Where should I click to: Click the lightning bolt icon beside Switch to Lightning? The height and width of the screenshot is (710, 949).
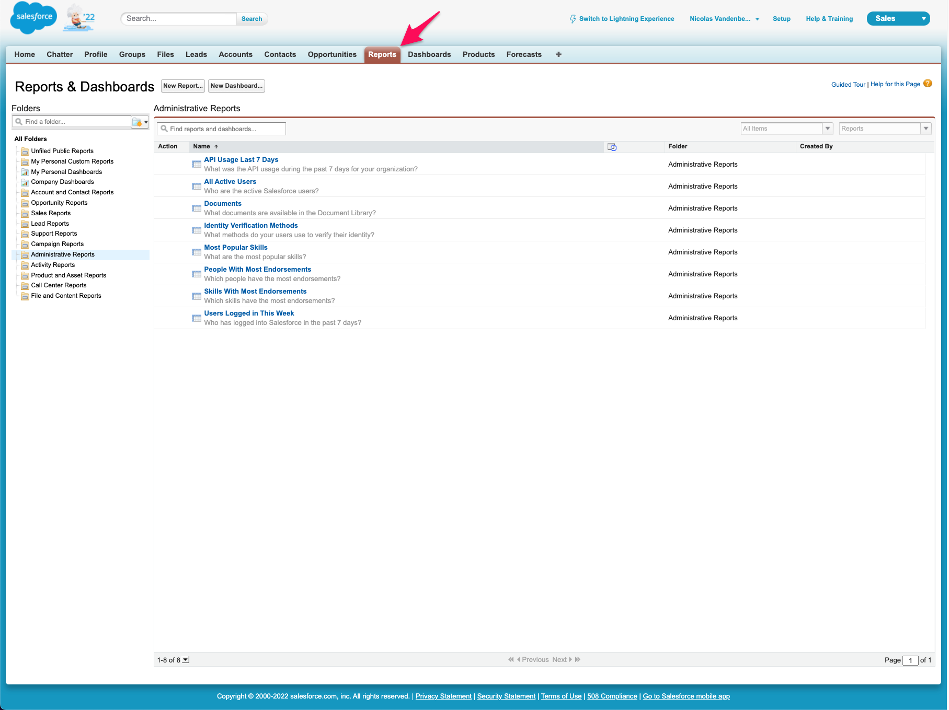pos(573,19)
